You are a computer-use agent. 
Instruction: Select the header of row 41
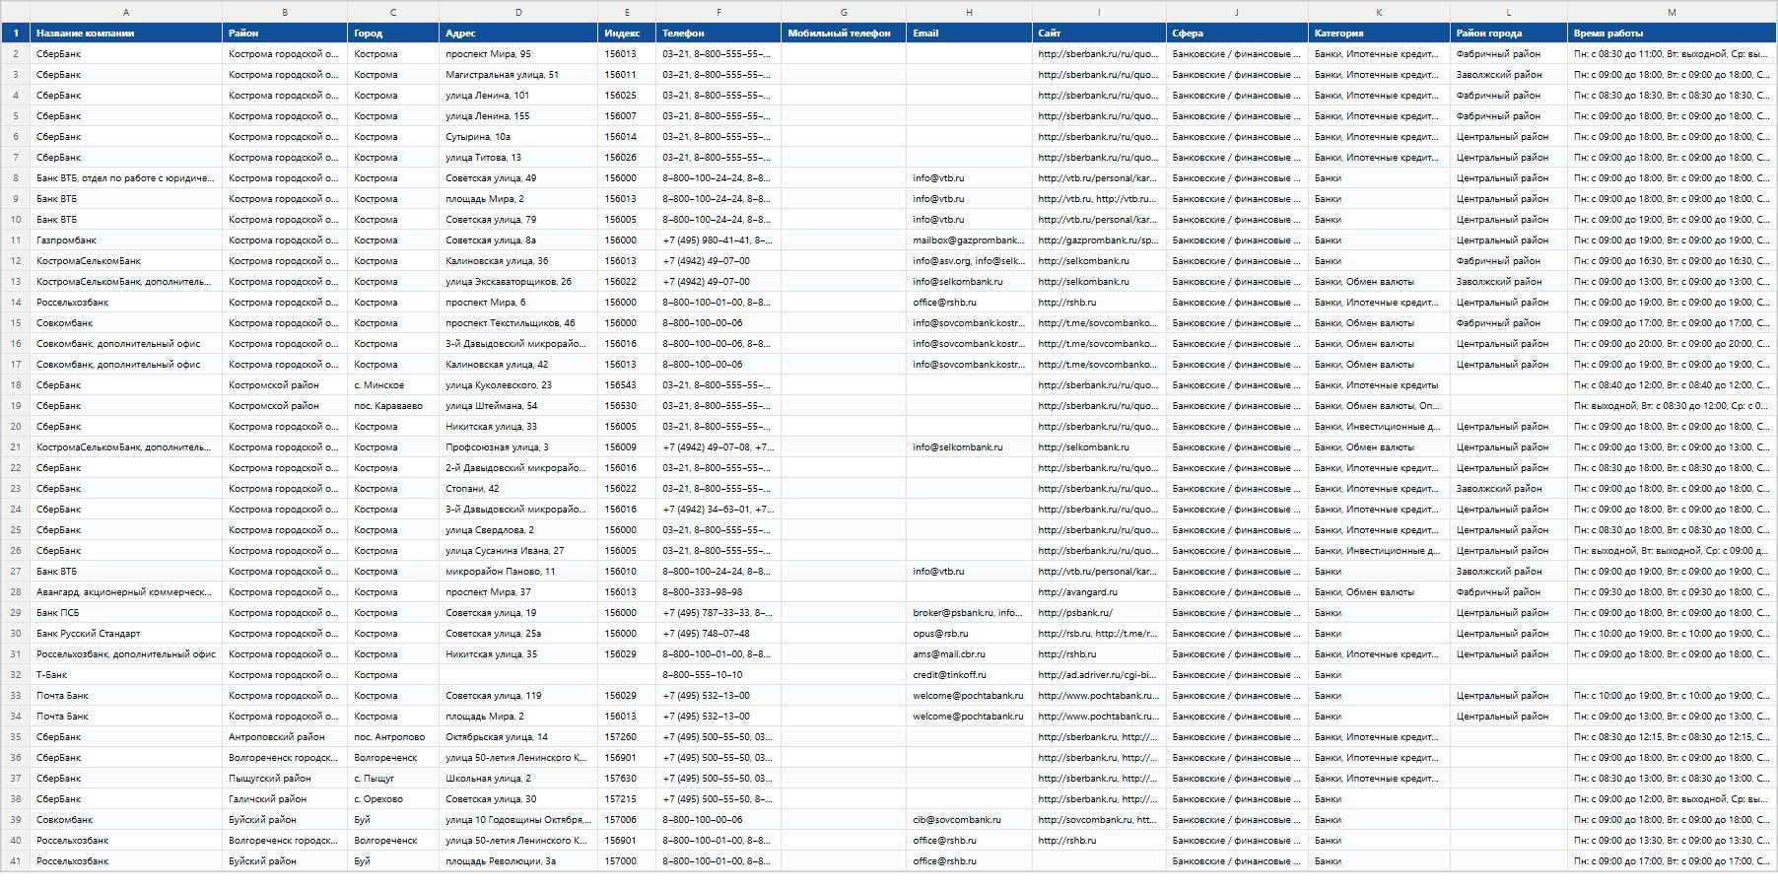click(x=16, y=861)
